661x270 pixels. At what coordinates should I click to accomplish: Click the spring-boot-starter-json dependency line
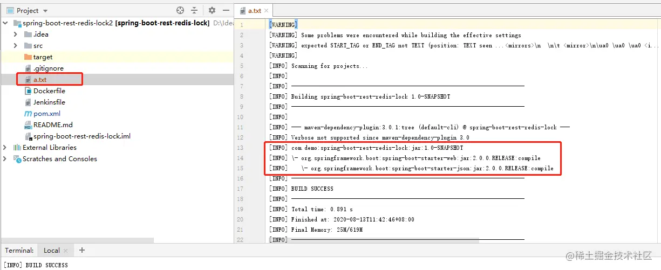411,168
